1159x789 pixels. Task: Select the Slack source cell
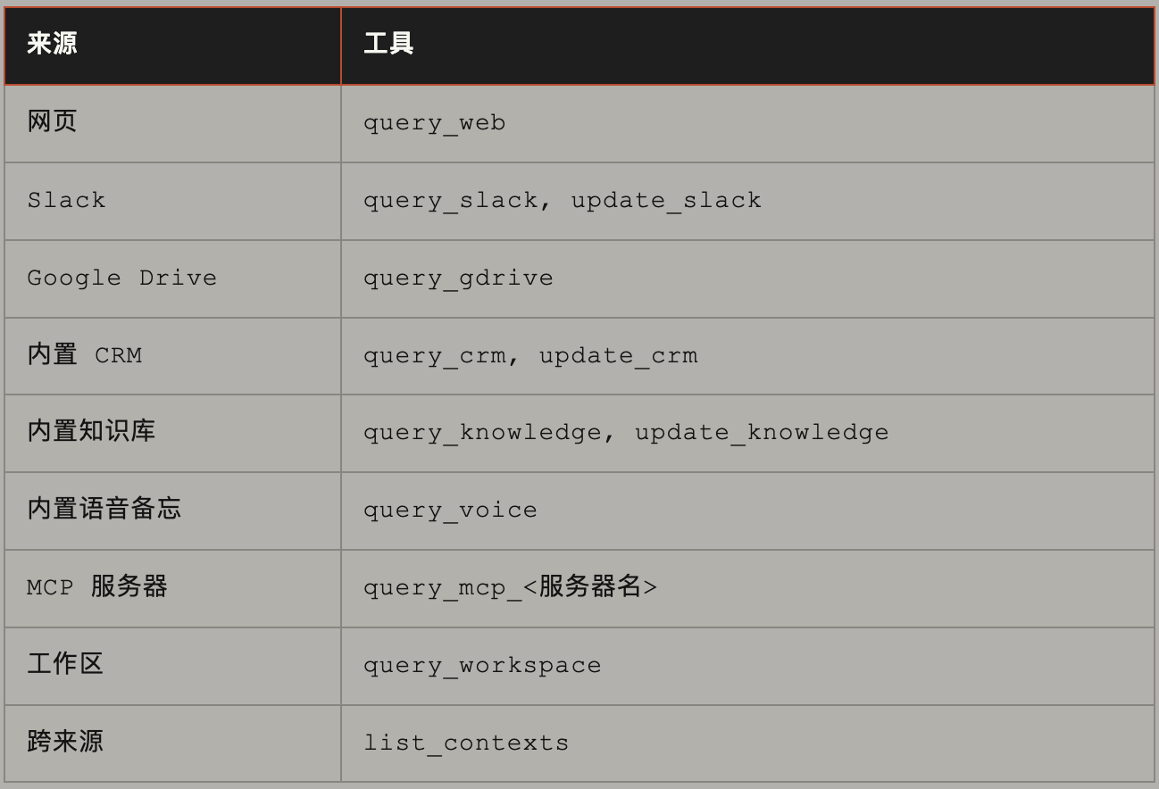(x=66, y=200)
